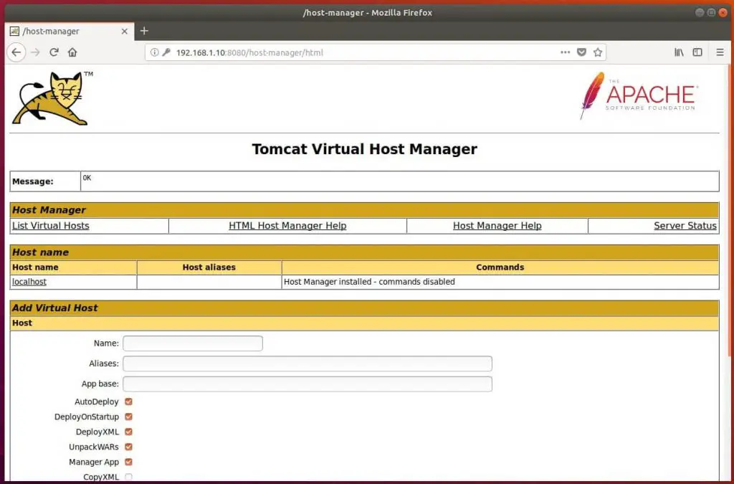Open the Firefox home page icon
This screenshot has width=734, height=484.
click(x=72, y=52)
